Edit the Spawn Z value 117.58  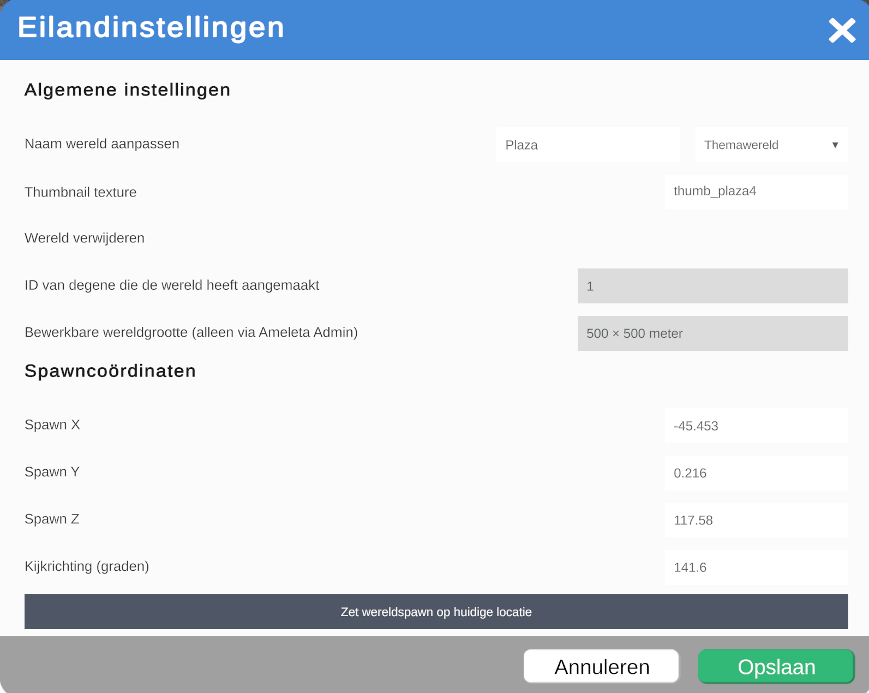pyautogui.click(x=756, y=520)
